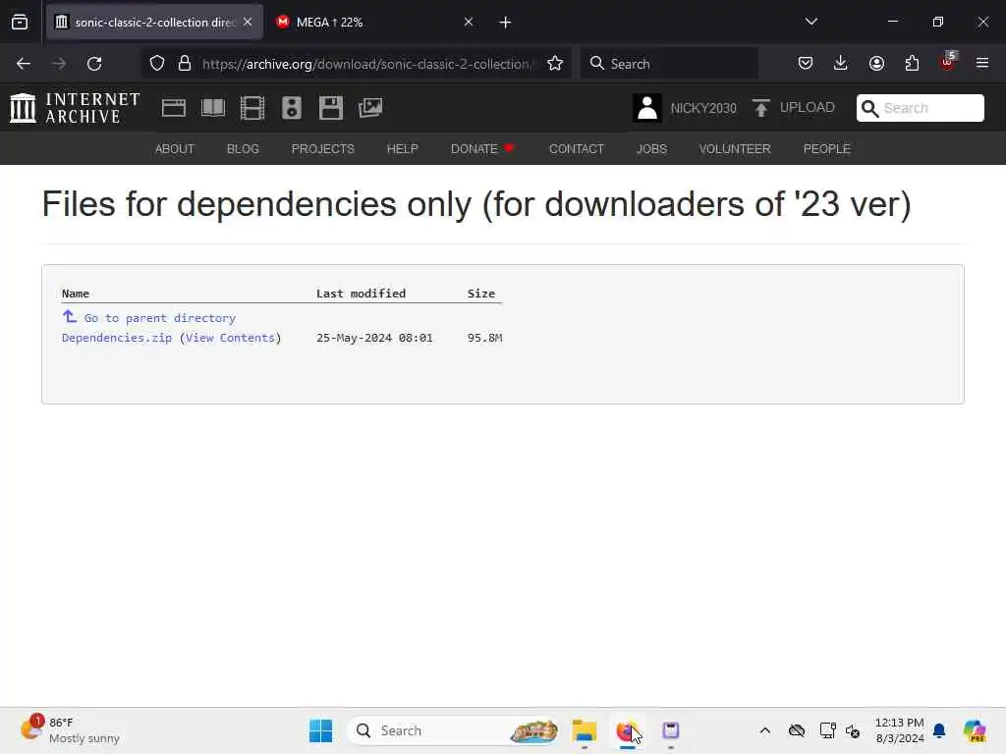1006x754 pixels.
Task: Open Firefox application hamburger menu
Action: [982, 63]
